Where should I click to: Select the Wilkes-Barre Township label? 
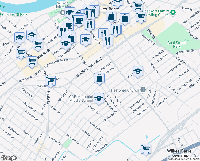(x=179, y=153)
